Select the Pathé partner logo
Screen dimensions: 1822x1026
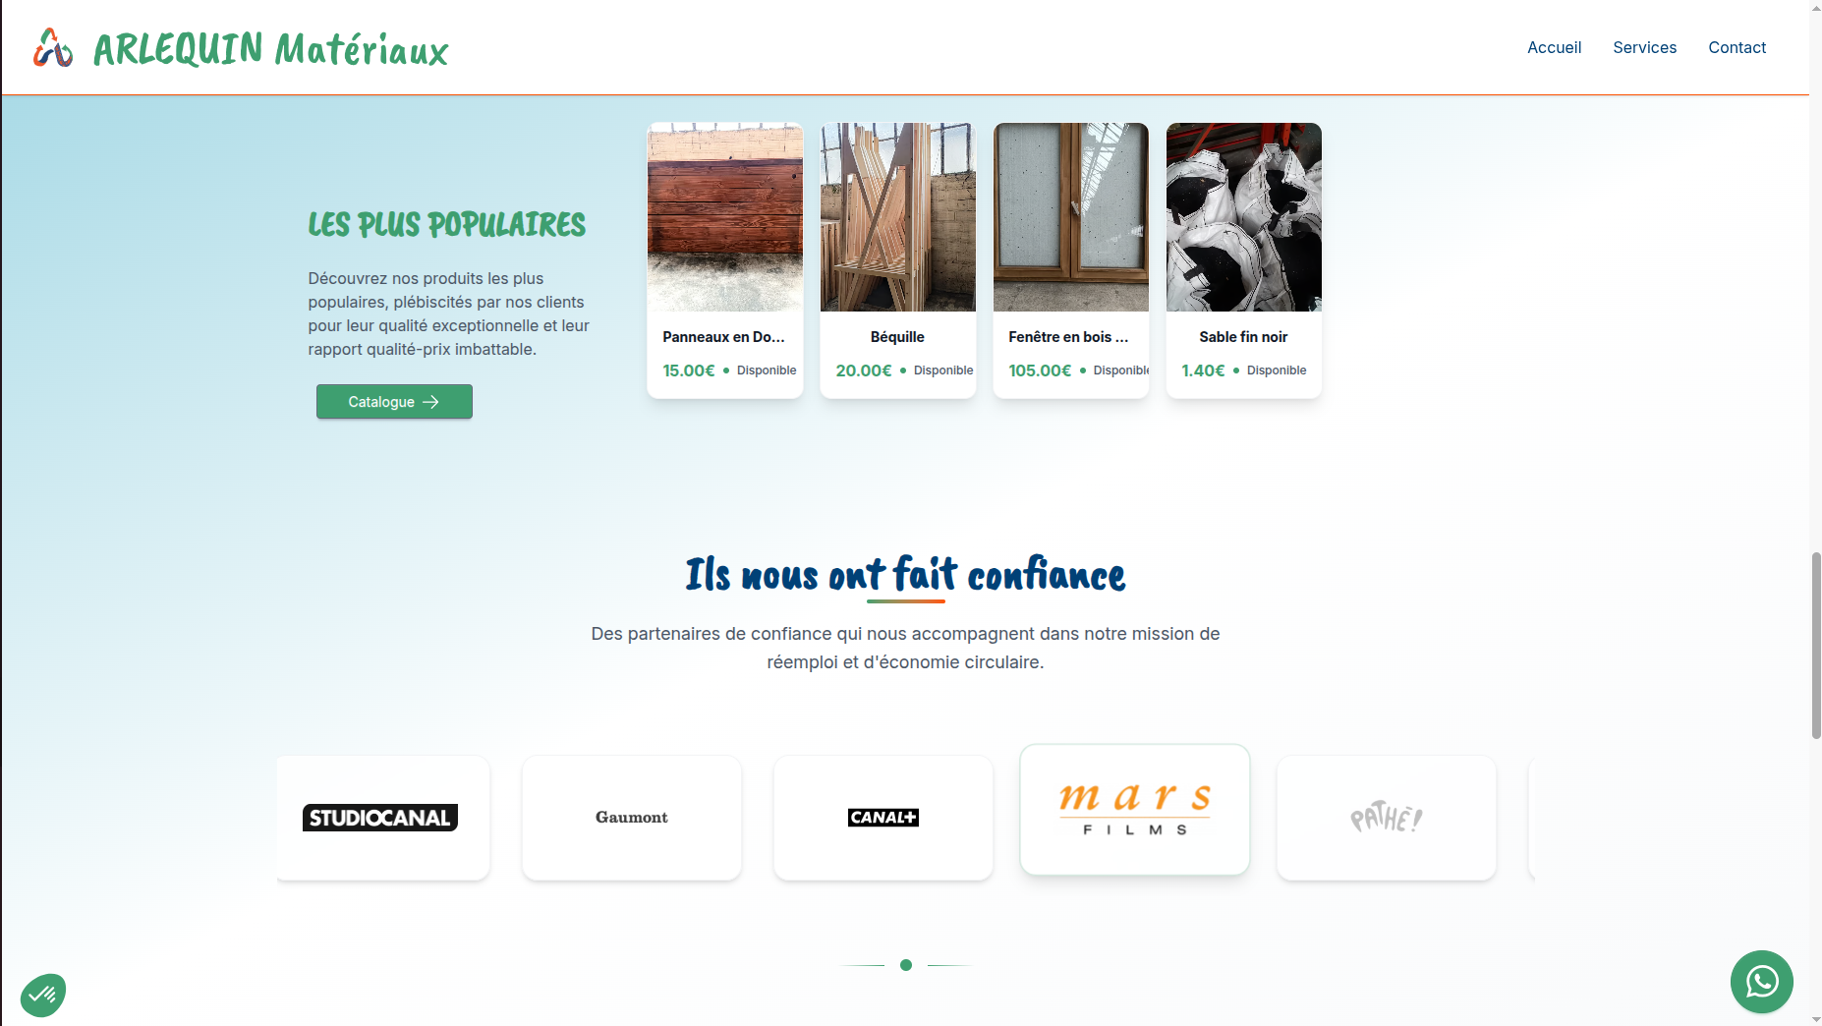[1387, 818]
